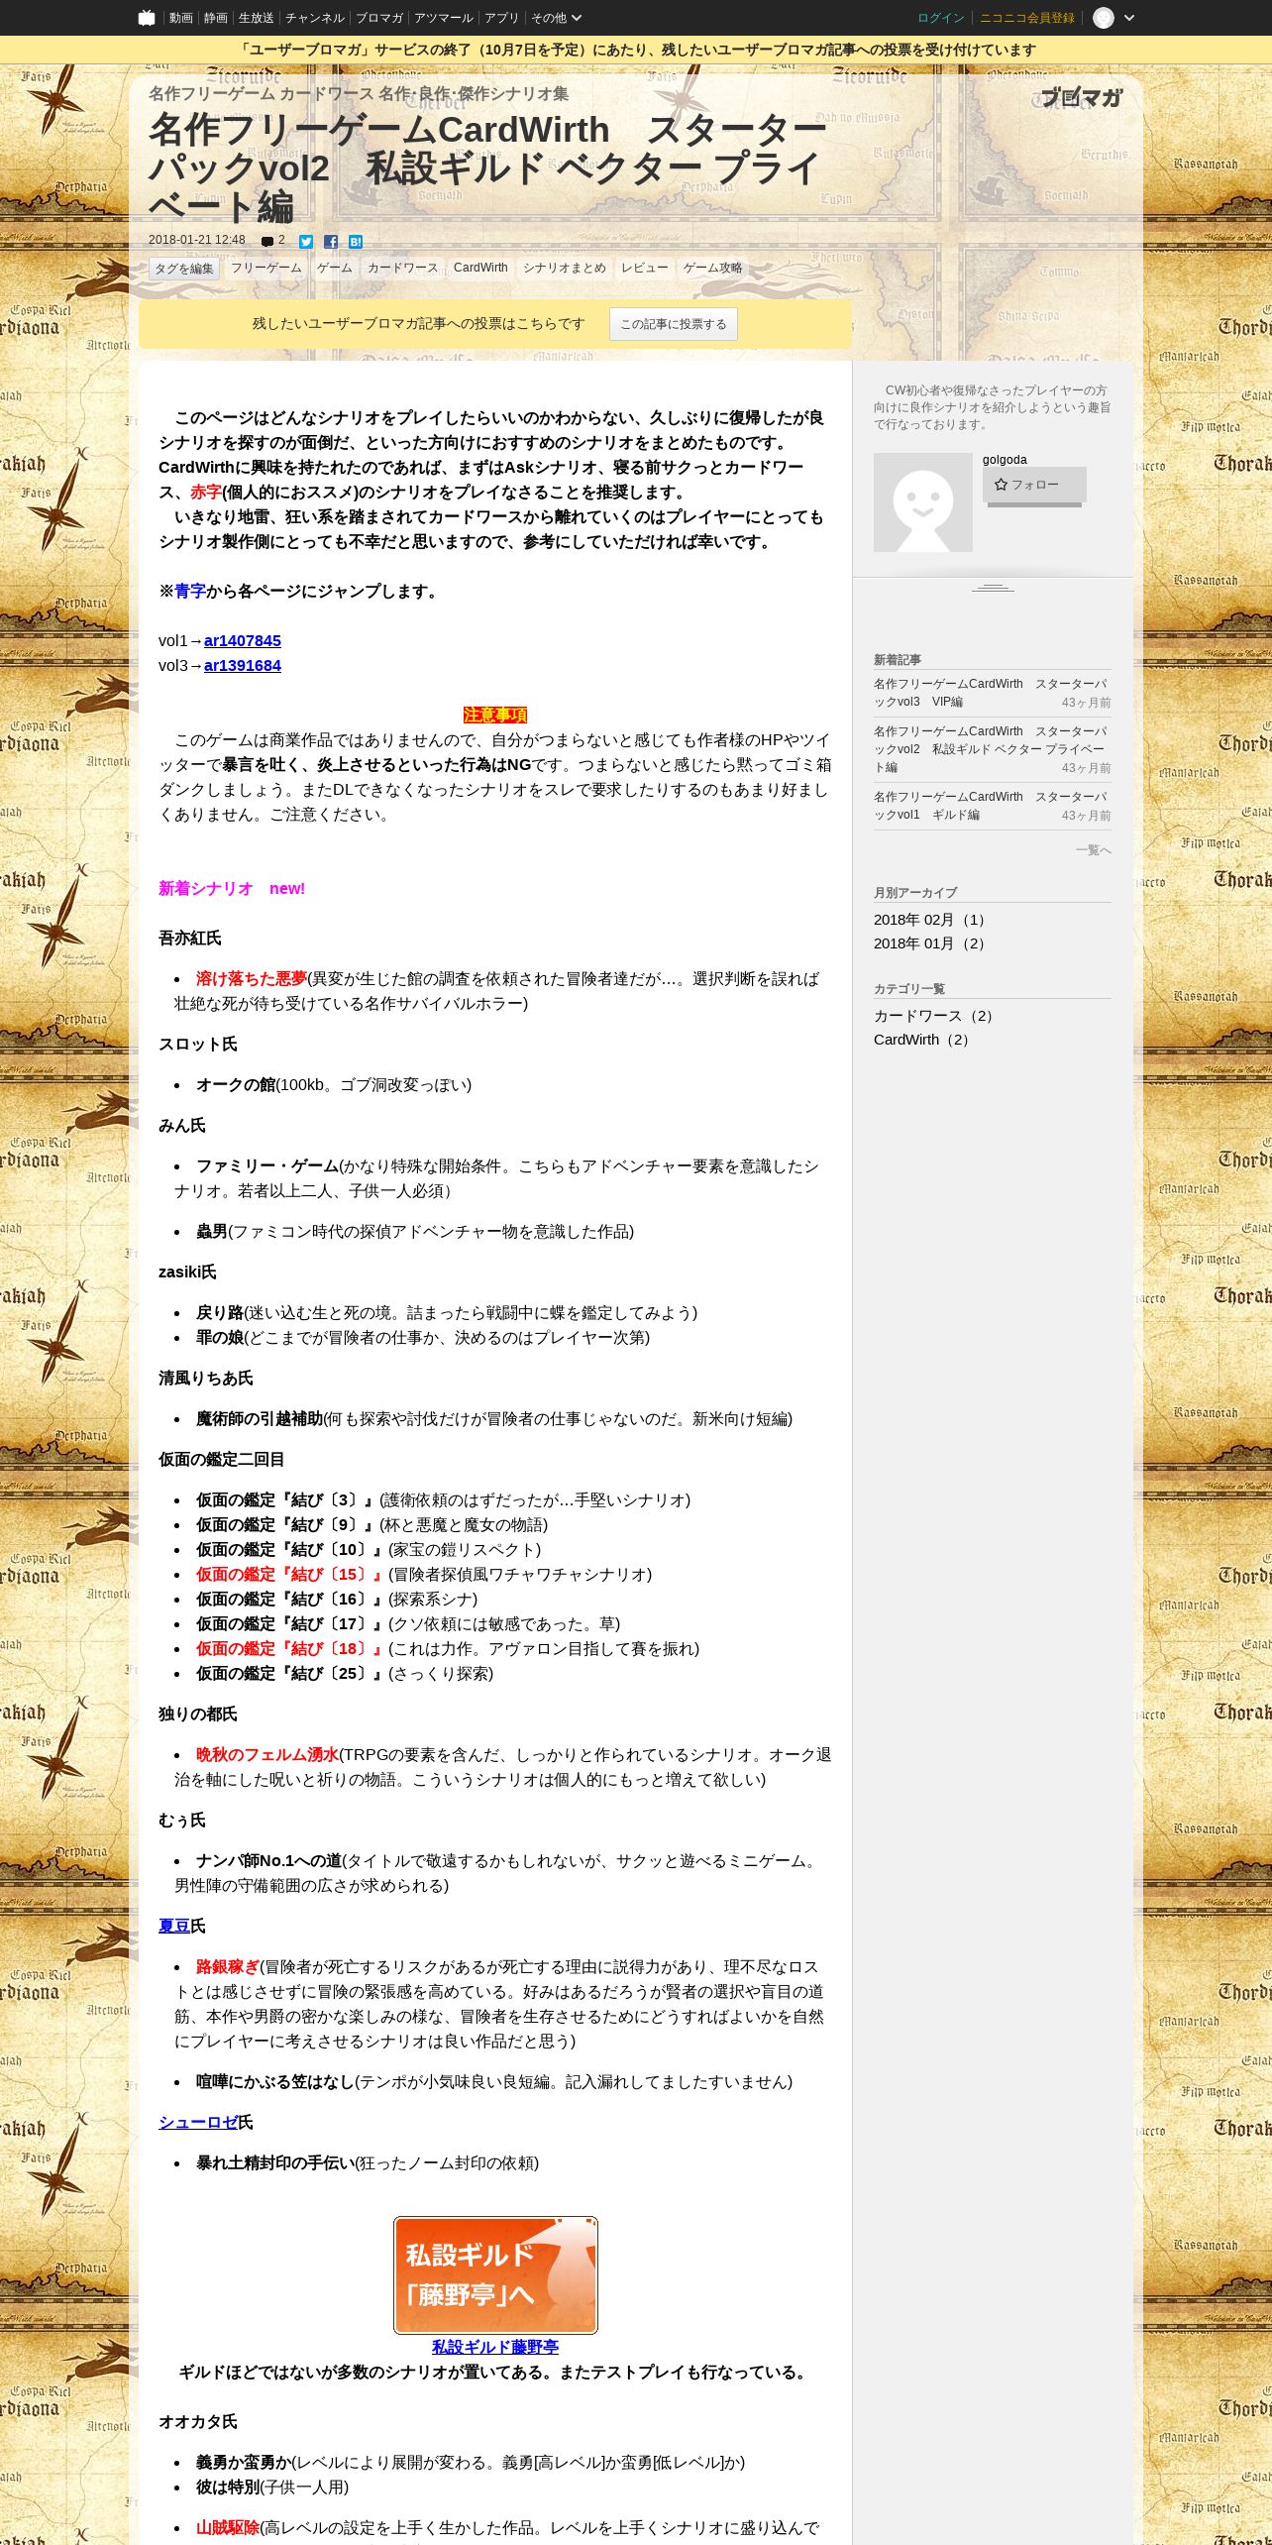Click the この記事に投票する button
1272x2545 pixels.
pyautogui.click(x=674, y=324)
